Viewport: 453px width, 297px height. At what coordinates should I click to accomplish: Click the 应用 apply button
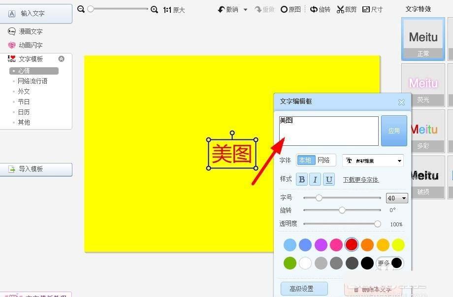click(x=394, y=131)
